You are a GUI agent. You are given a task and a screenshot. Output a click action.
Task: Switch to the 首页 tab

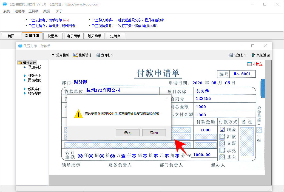[x=11, y=36]
